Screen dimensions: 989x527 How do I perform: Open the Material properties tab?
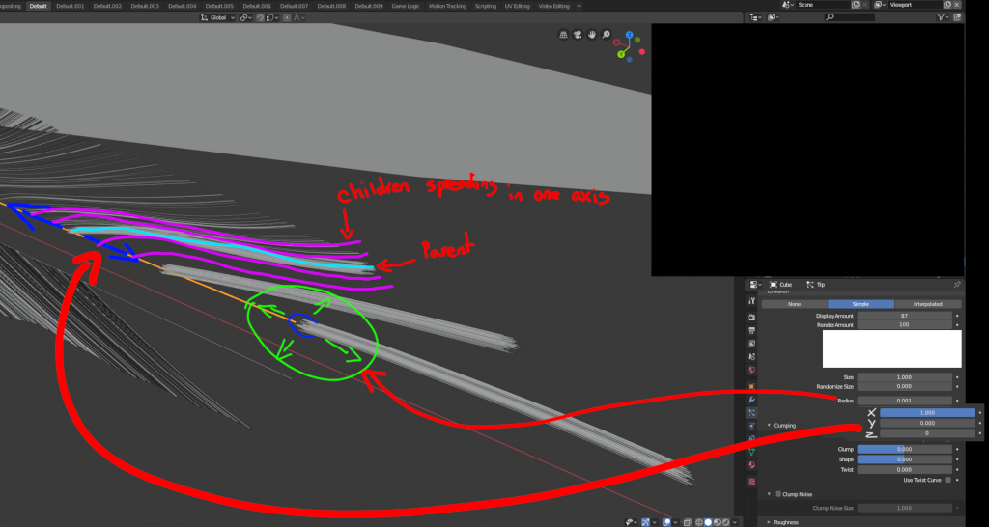pos(751,465)
